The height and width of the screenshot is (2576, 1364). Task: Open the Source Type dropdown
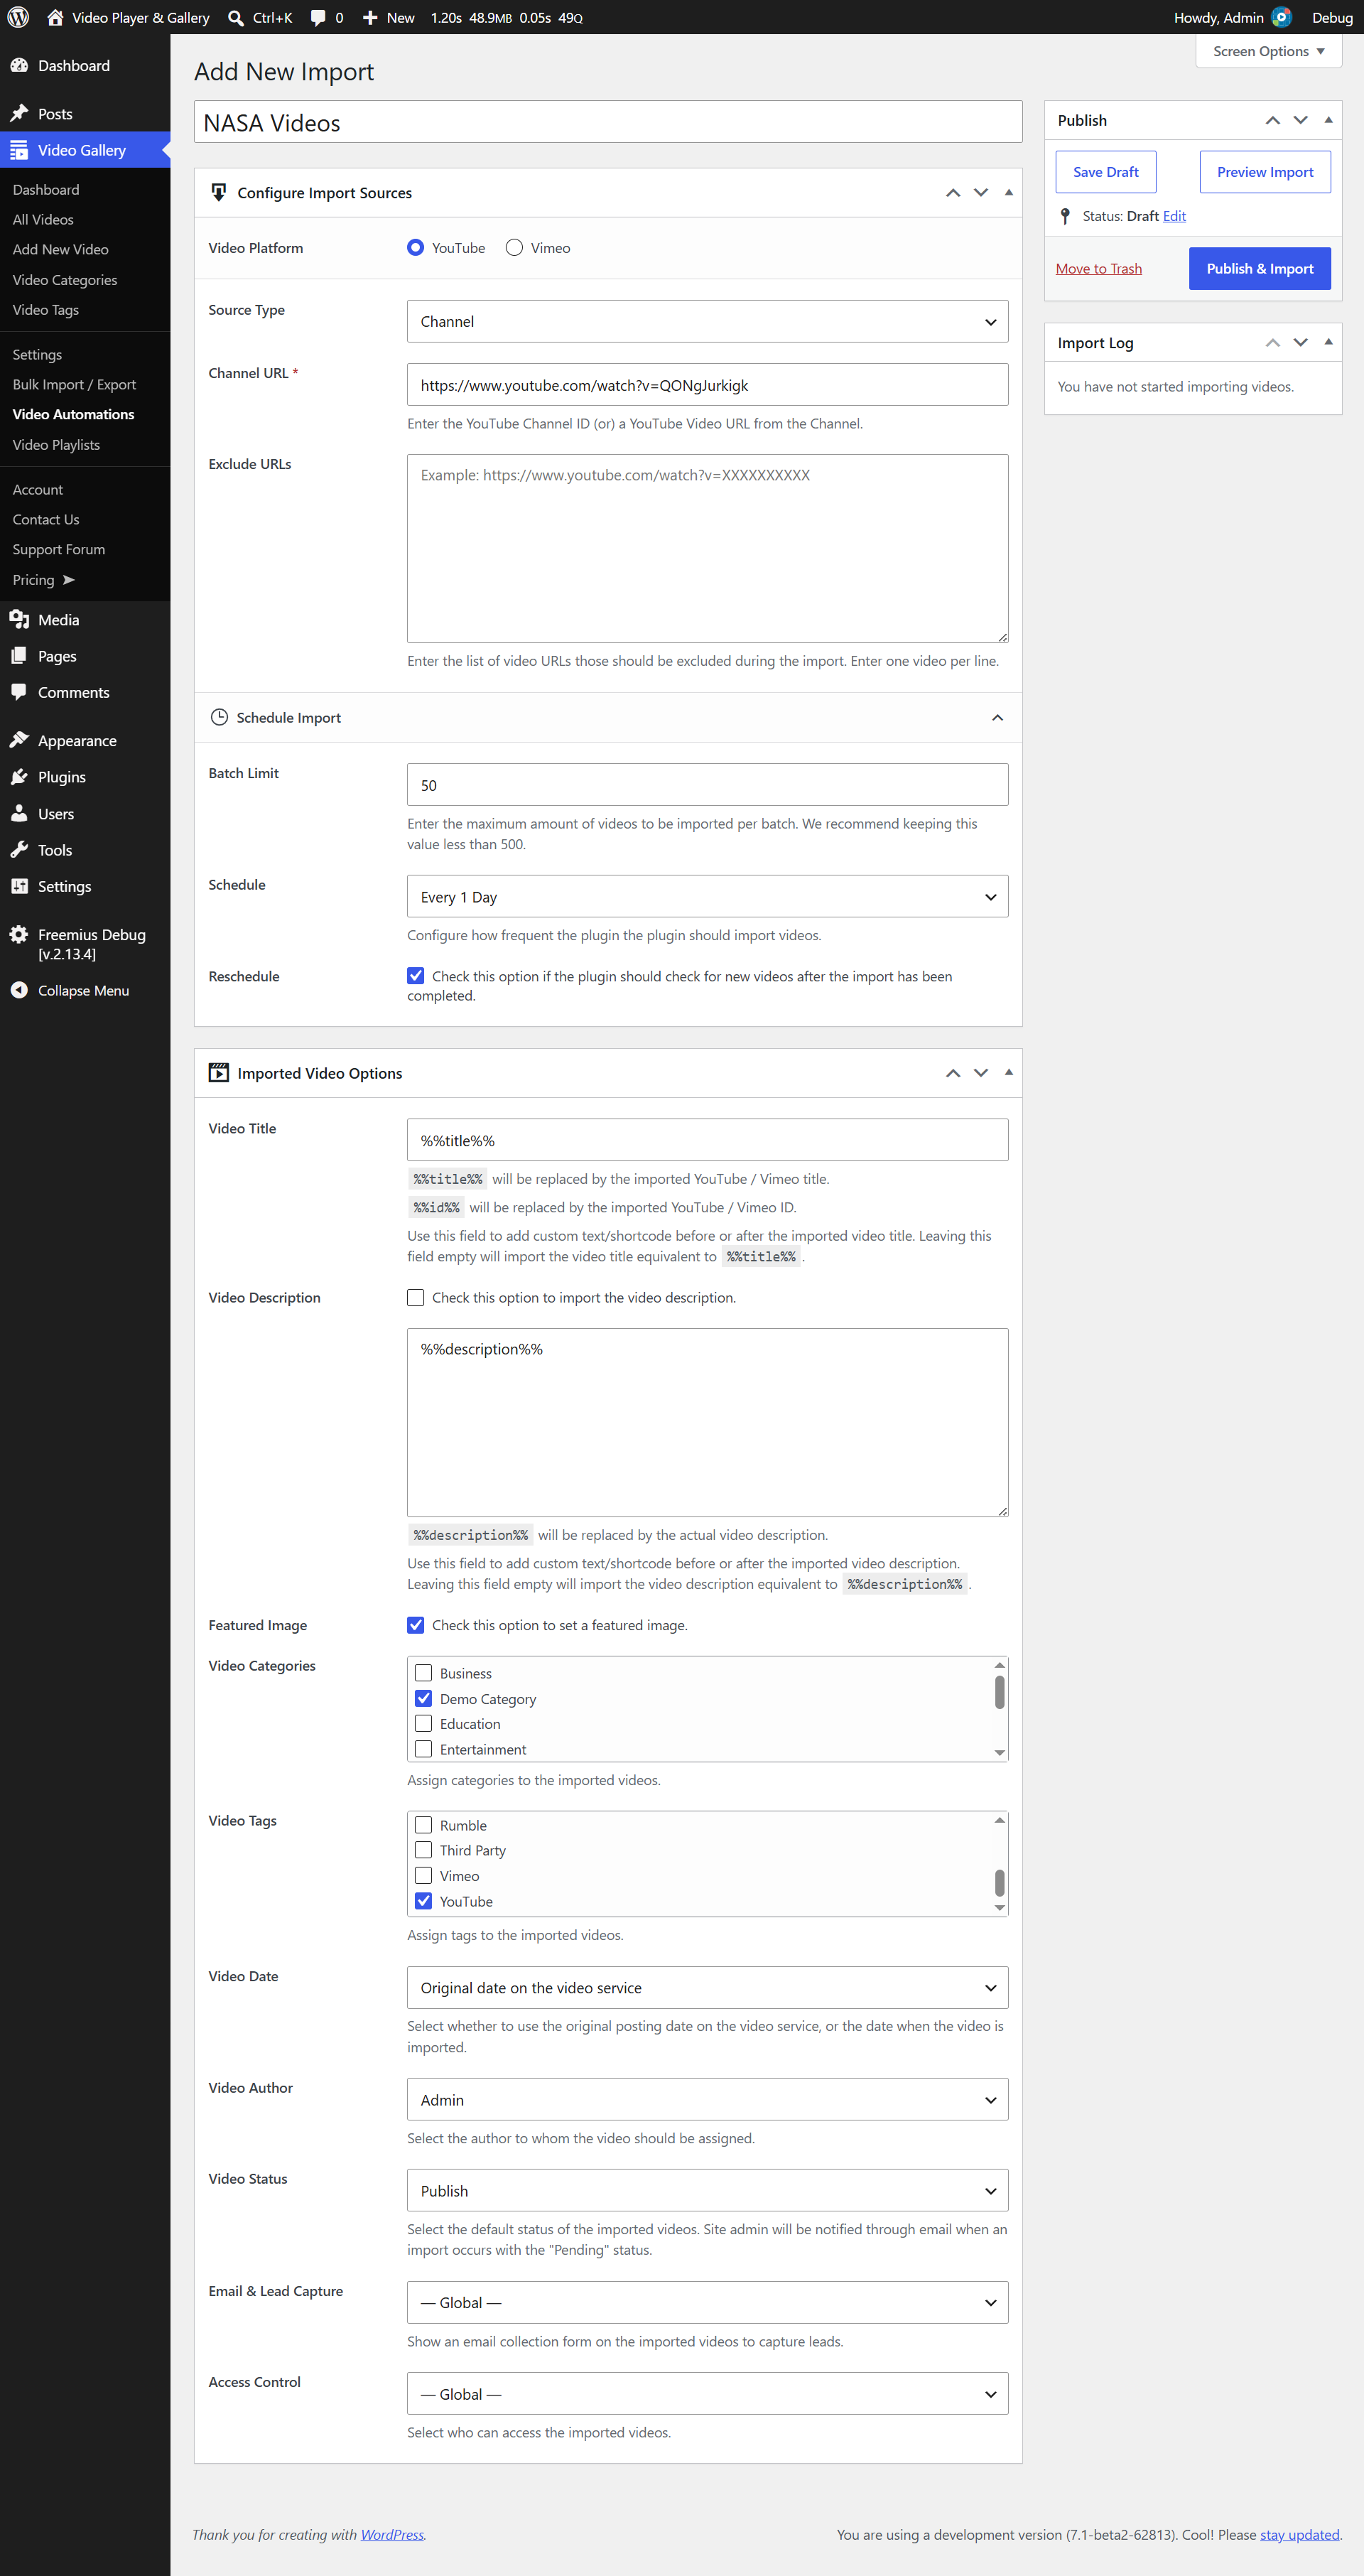click(708, 321)
